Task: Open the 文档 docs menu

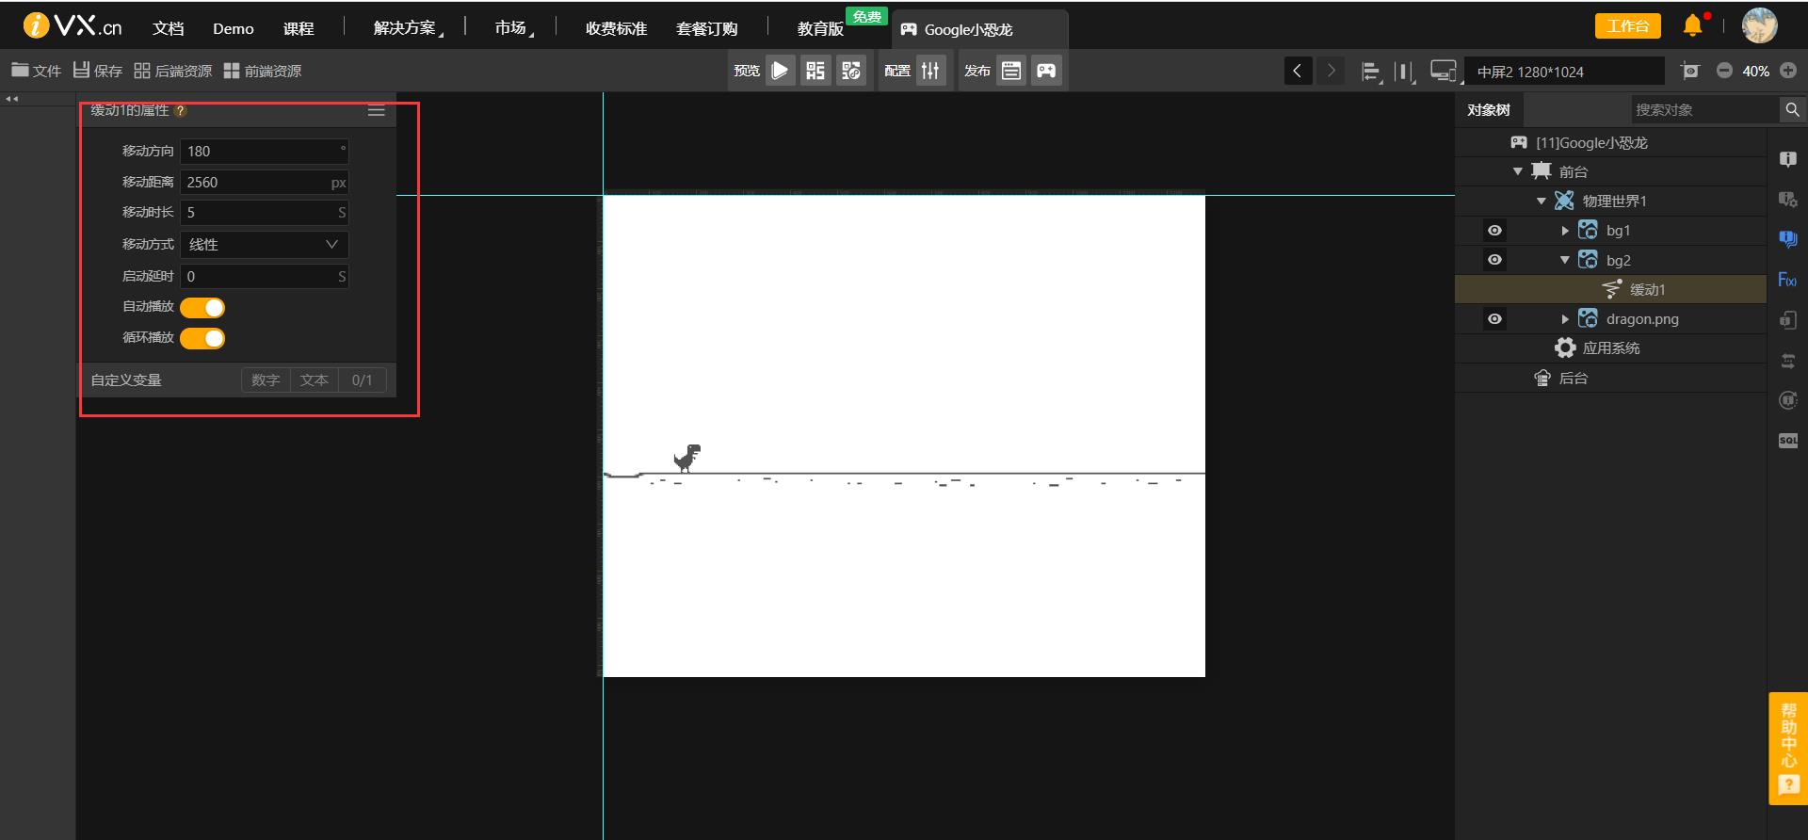Action: (169, 28)
